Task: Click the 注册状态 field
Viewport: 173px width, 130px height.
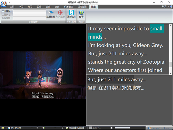Action: coord(29,15)
